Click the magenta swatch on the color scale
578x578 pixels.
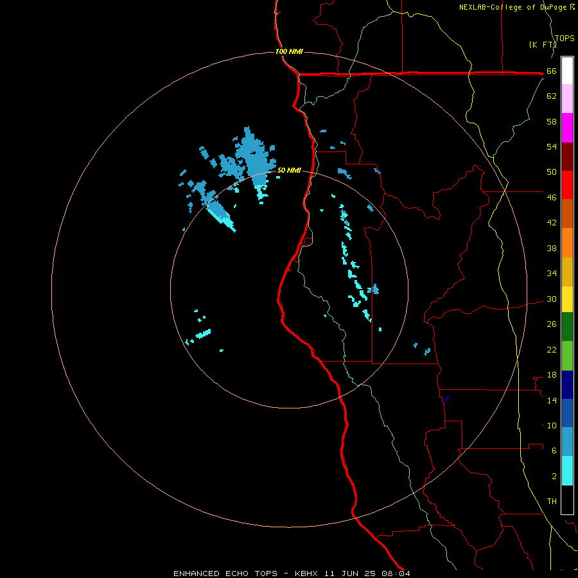[x=567, y=128]
